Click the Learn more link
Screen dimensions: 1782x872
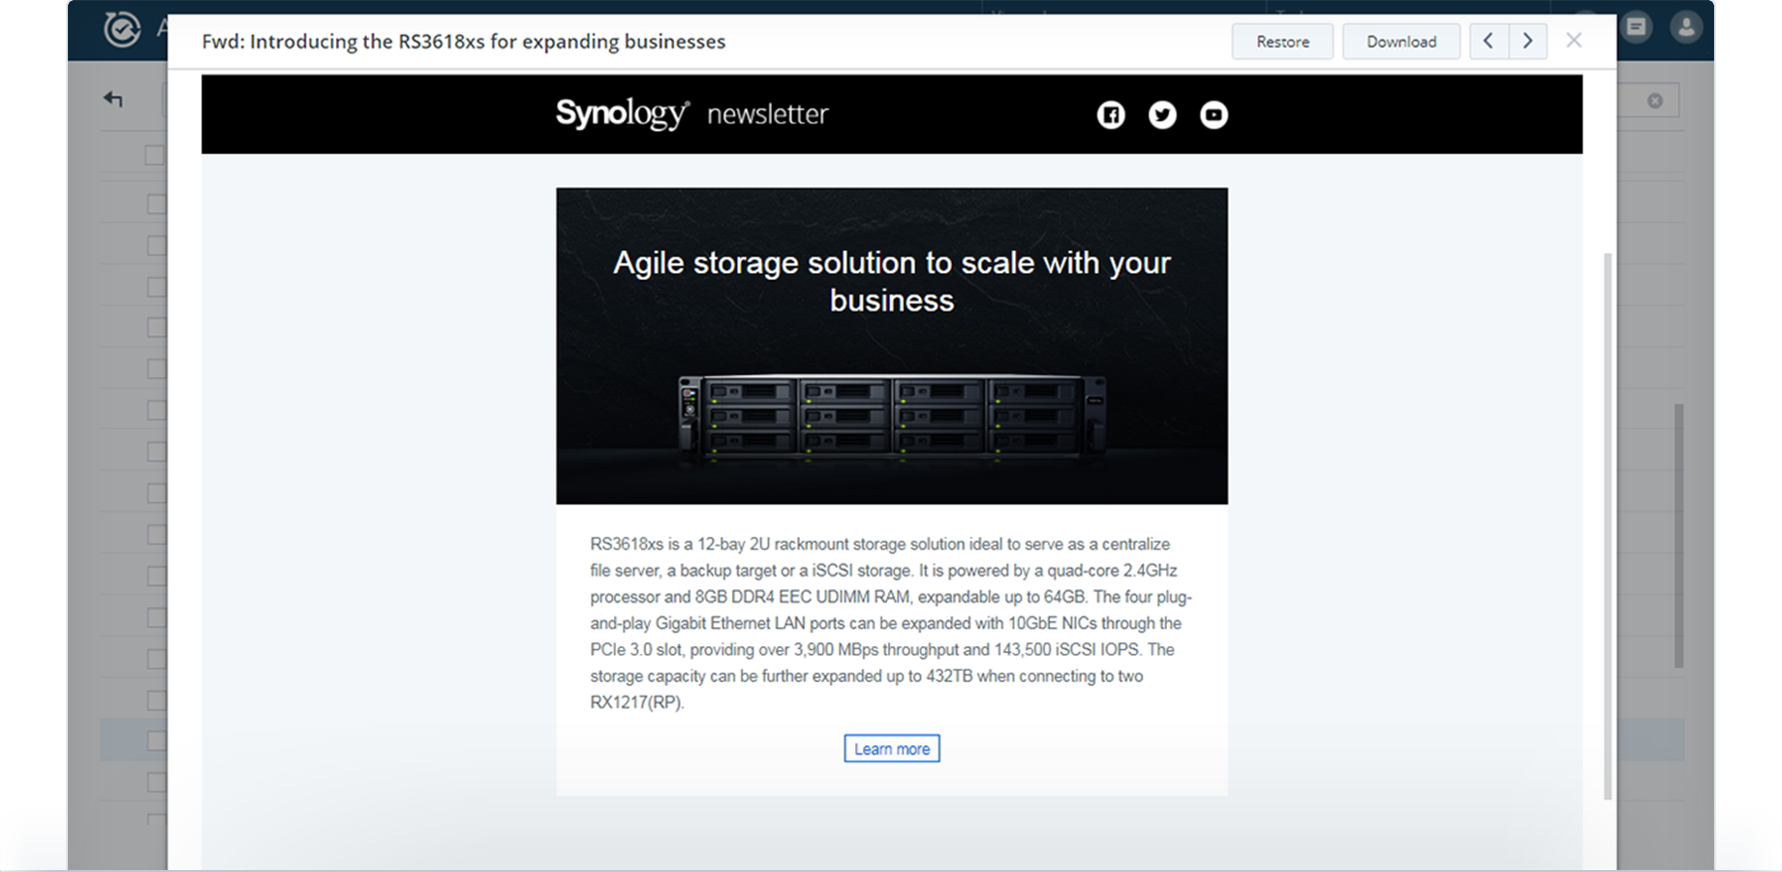(891, 749)
